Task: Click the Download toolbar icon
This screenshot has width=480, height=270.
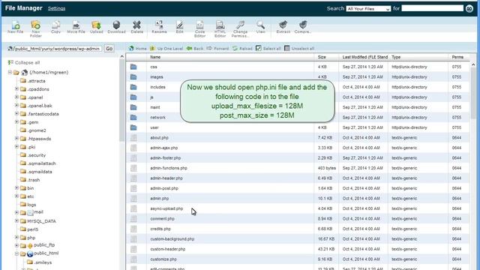Action: point(116,27)
